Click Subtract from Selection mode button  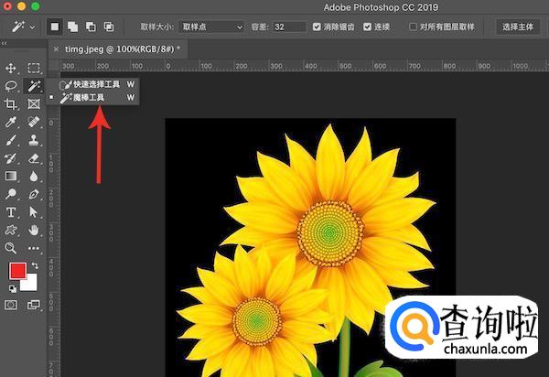(91, 27)
